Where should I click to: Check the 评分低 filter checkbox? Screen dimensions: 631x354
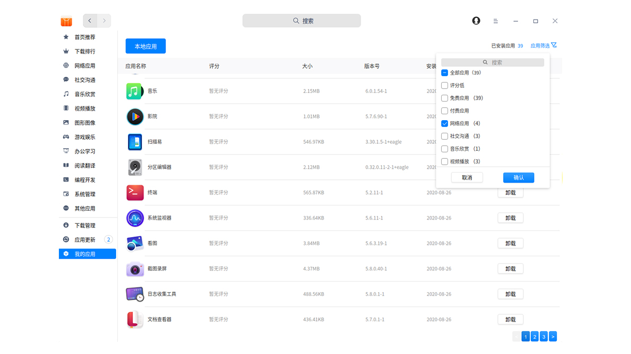pyautogui.click(x=445, y=86)
